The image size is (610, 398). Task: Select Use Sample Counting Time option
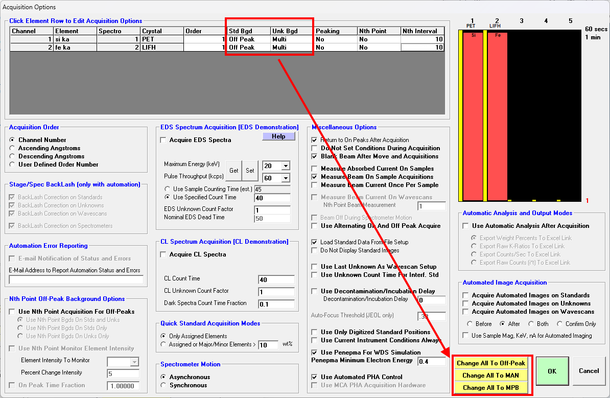pyautogui.click(x=168, y=189)
